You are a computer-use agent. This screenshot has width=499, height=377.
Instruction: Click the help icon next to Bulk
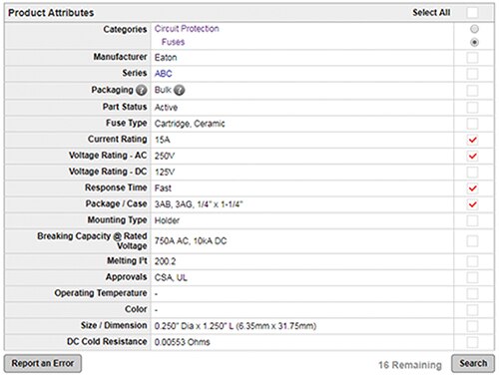(x=179, y=90)
